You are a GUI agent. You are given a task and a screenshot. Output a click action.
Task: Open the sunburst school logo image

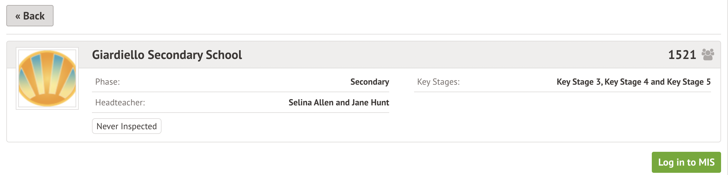coord(47,78)
